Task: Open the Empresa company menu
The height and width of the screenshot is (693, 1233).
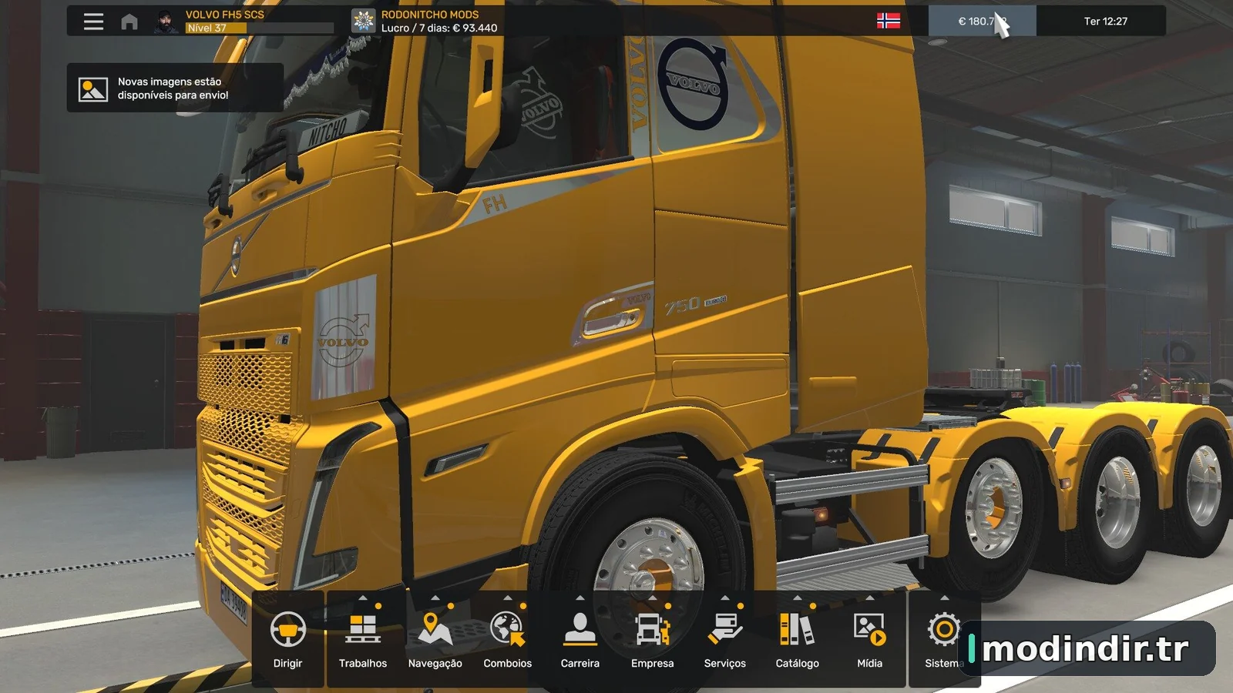Action: (x=653, y=639)
